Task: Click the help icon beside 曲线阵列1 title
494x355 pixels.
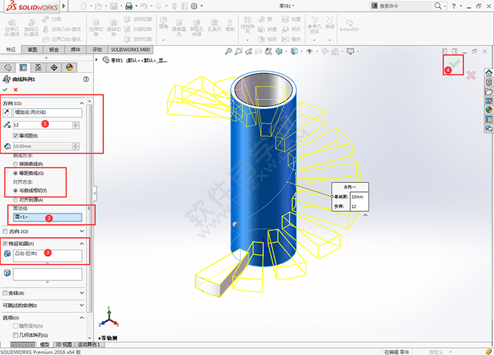Action: click(86, 79)
